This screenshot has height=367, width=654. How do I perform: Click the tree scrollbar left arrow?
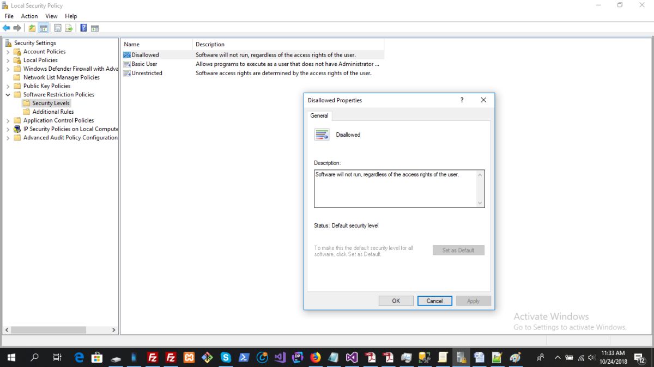(x=7, y=330)
